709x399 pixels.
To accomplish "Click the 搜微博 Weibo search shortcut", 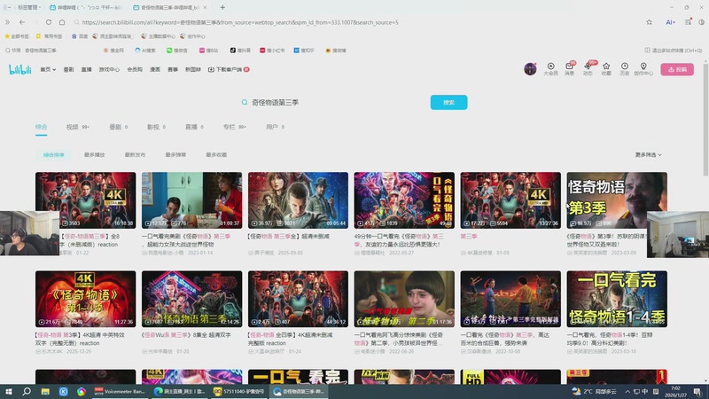I will pos(336,51).
